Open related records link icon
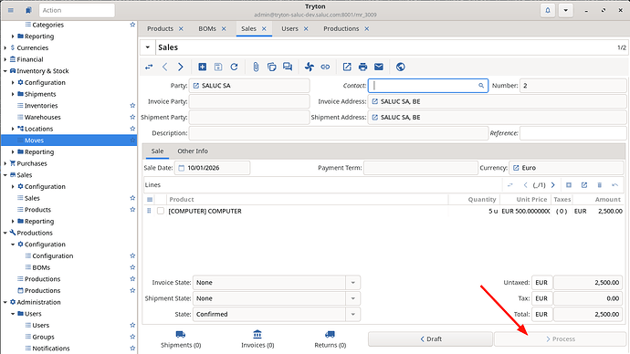 325,67
